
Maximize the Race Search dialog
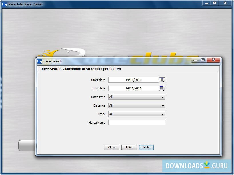[x=203, y=60]
